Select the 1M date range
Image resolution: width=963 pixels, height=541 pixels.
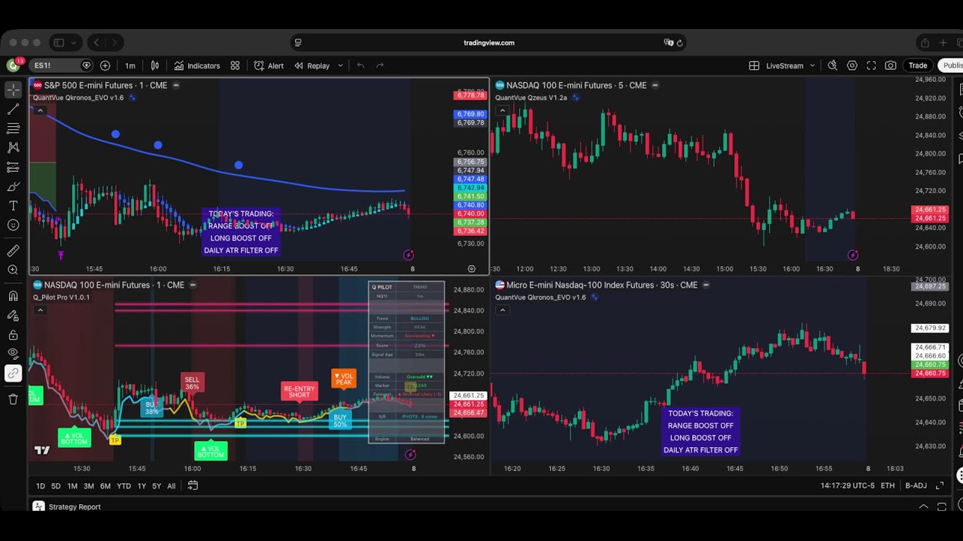(72, 486)
